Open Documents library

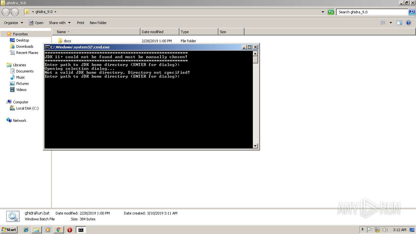25,71
